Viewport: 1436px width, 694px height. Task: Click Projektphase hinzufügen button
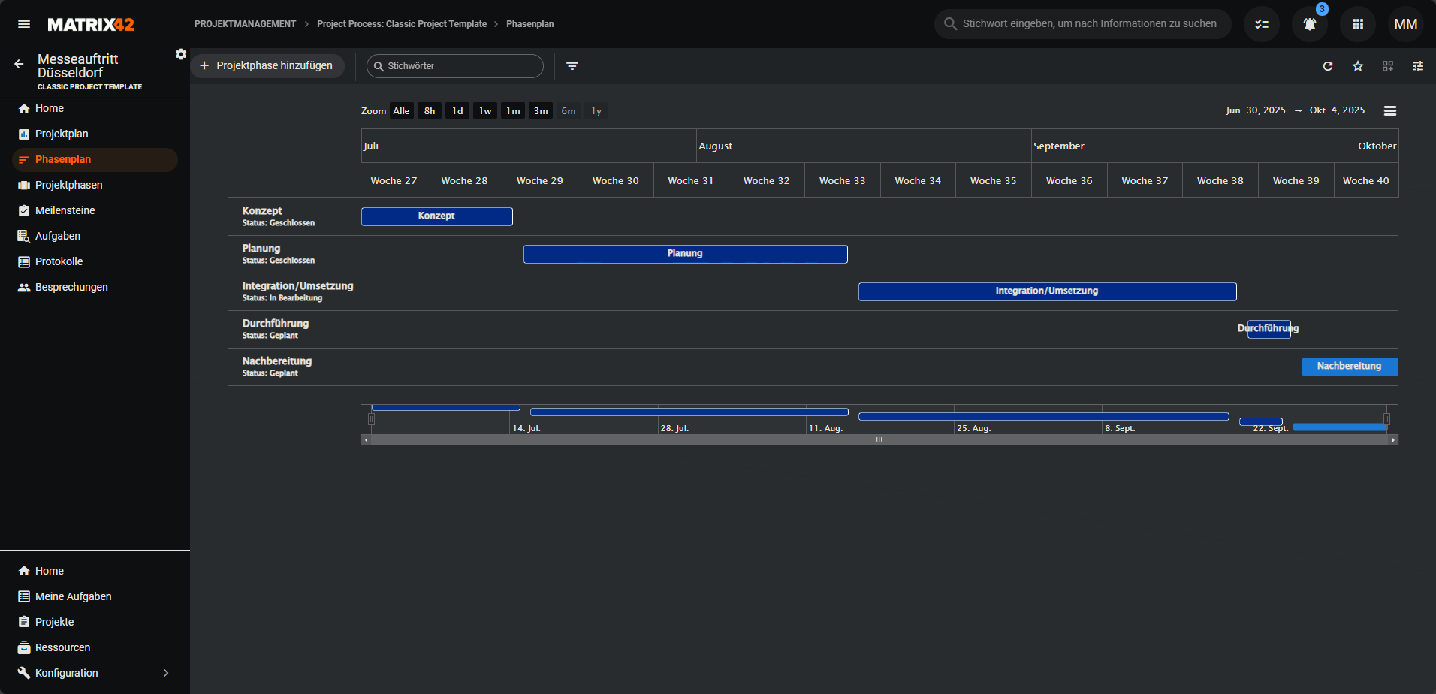click(x=267, y=66)
